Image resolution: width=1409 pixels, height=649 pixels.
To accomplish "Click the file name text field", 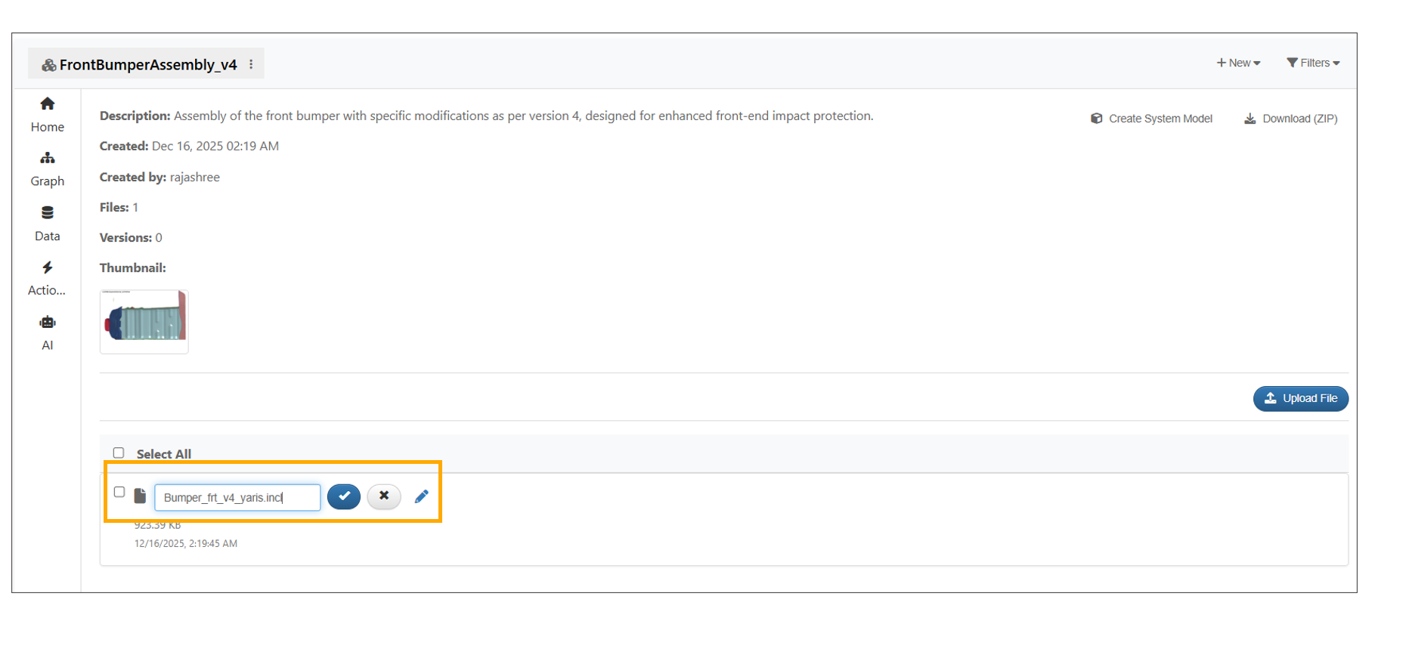I will click(237, 497).
